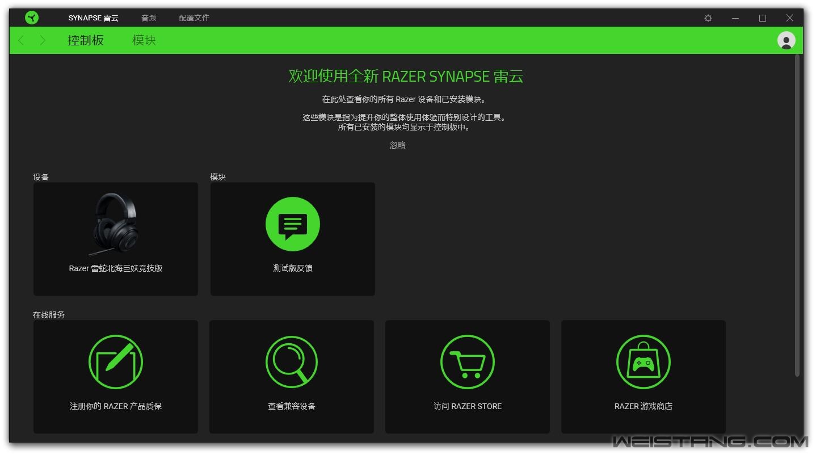Open the beta feedback speech bubble icon
This screenshot has height=455, width=816.
click(x=292, y=225)
